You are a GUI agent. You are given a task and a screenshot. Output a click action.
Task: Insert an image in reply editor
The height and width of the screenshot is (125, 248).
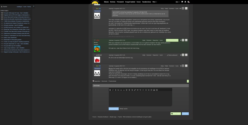pos(154,90)
